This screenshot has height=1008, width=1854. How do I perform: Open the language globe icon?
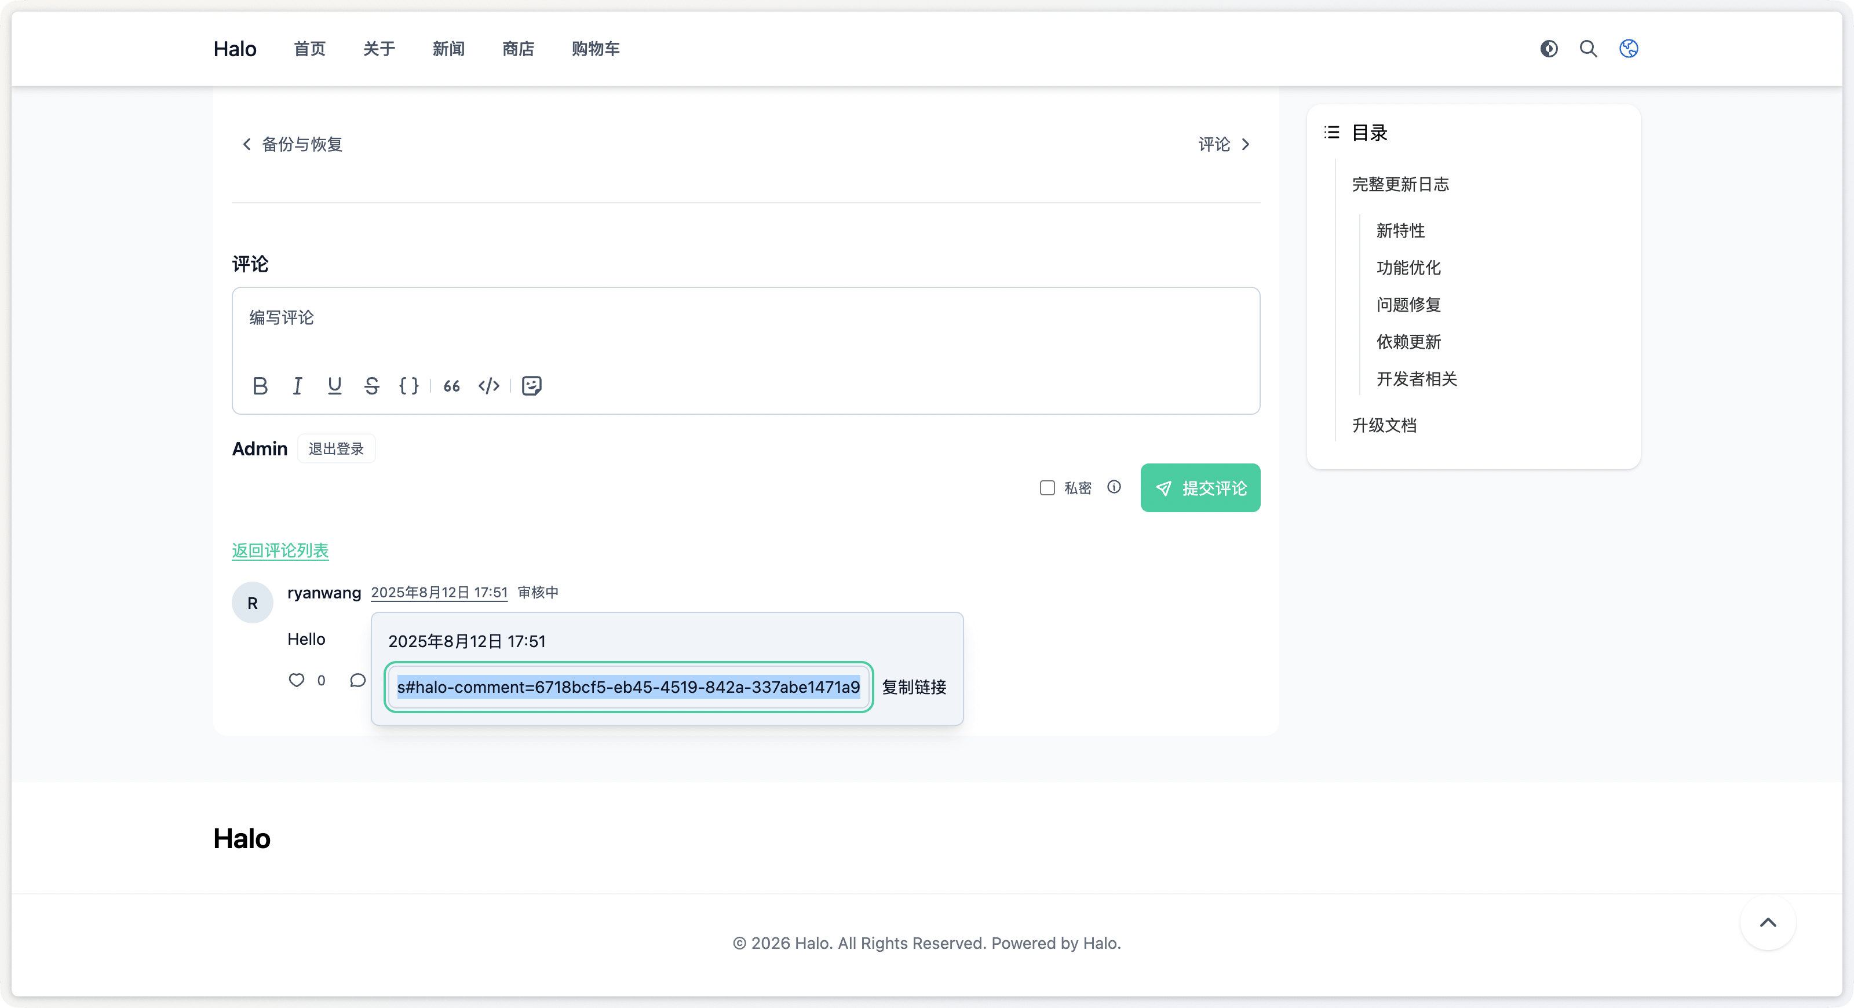[x=1629, y=48]
